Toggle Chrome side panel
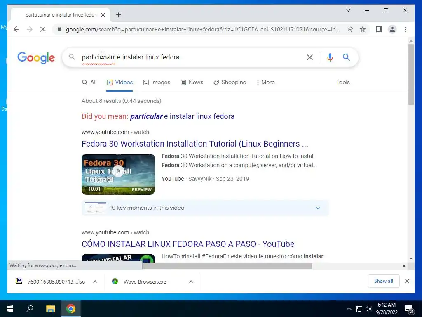Viewport: 422px width, 317px height. 379,29
